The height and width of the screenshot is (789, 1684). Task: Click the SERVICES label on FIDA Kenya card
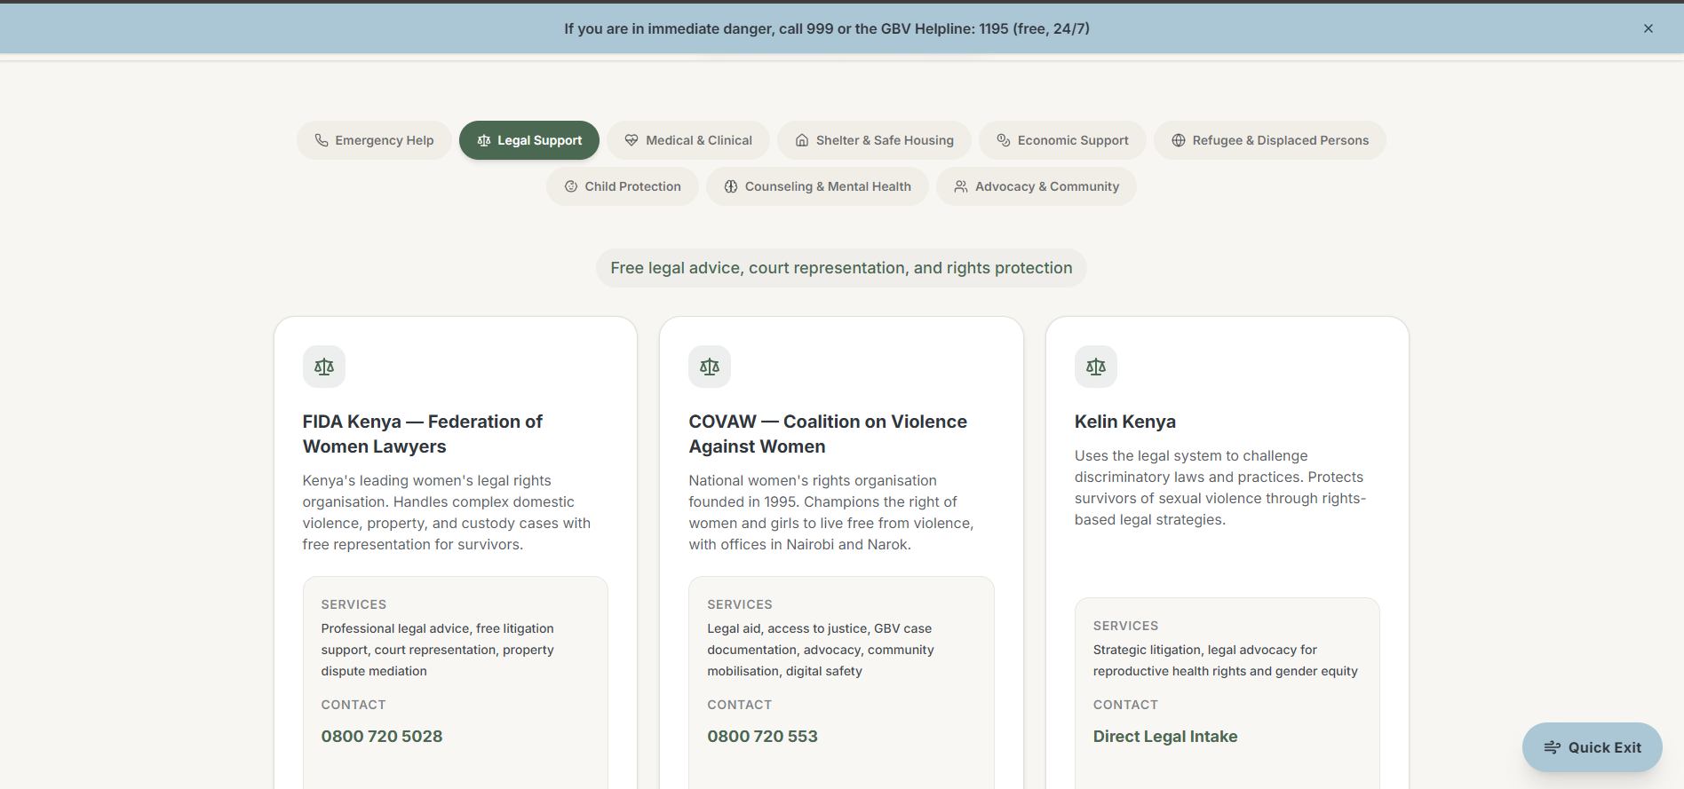tap(353, 604)
